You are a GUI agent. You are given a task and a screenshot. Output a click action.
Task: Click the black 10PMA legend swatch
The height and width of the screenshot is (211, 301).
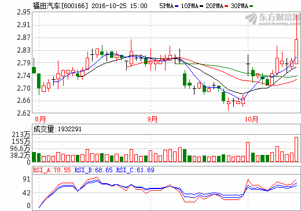pos(201,6)
